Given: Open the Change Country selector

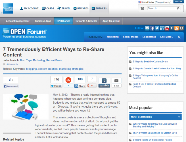Looking at the screenshot, I should coord(163,2).
